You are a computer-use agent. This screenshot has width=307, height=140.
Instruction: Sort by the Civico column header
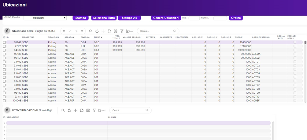click(x=85, y=37)
